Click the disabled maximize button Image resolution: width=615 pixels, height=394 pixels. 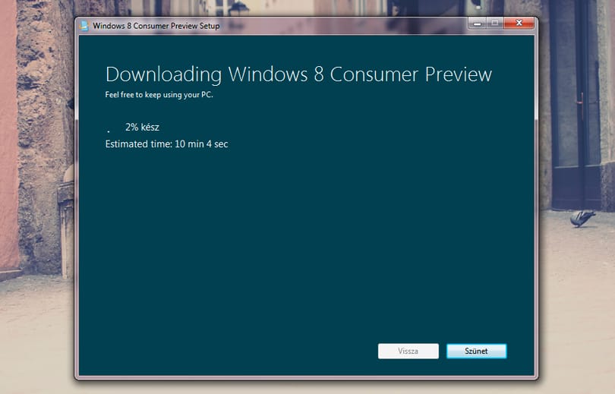coord(495,24)
